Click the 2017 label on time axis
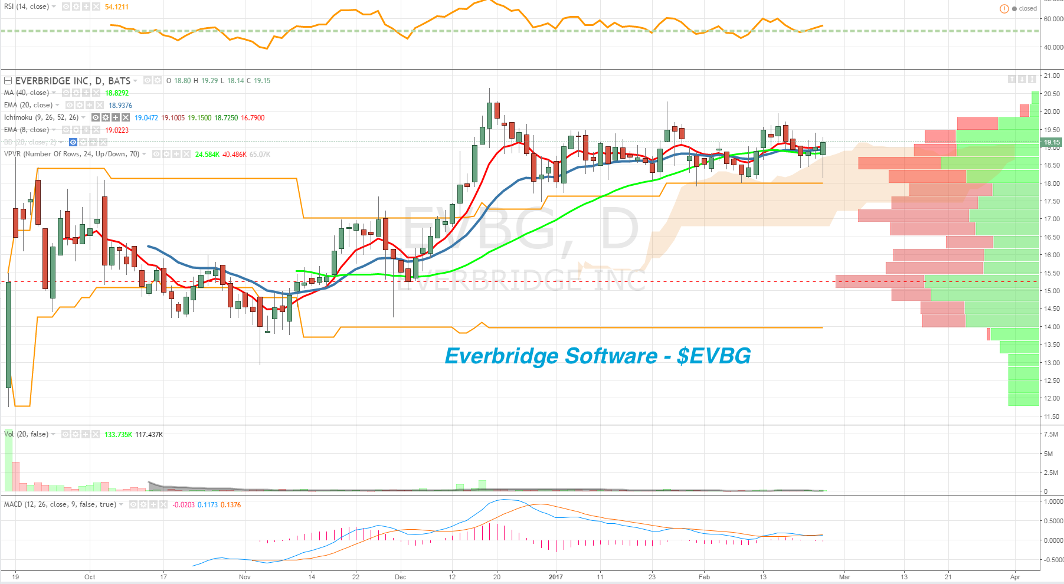This screenshot has height=584, width=1064. point(556,577)
